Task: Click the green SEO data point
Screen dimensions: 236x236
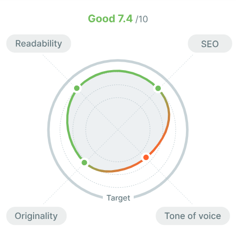Action: (x=158, y=88)
